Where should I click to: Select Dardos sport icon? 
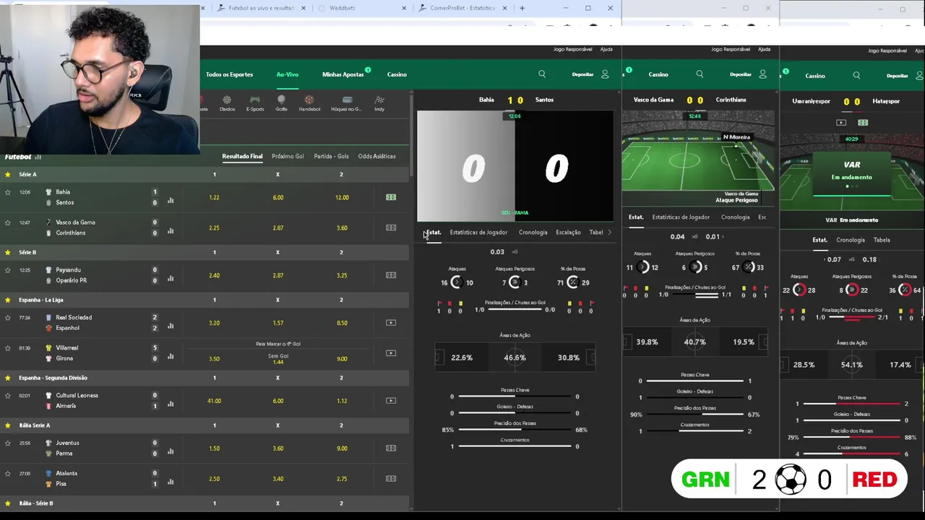[227, 103]
